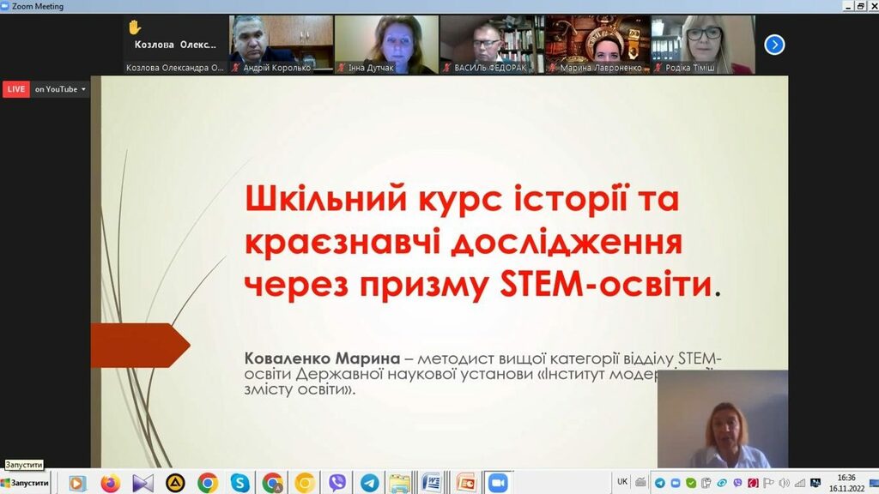
Task: Click the network signal icon in tray
Action: pos(800,483)
